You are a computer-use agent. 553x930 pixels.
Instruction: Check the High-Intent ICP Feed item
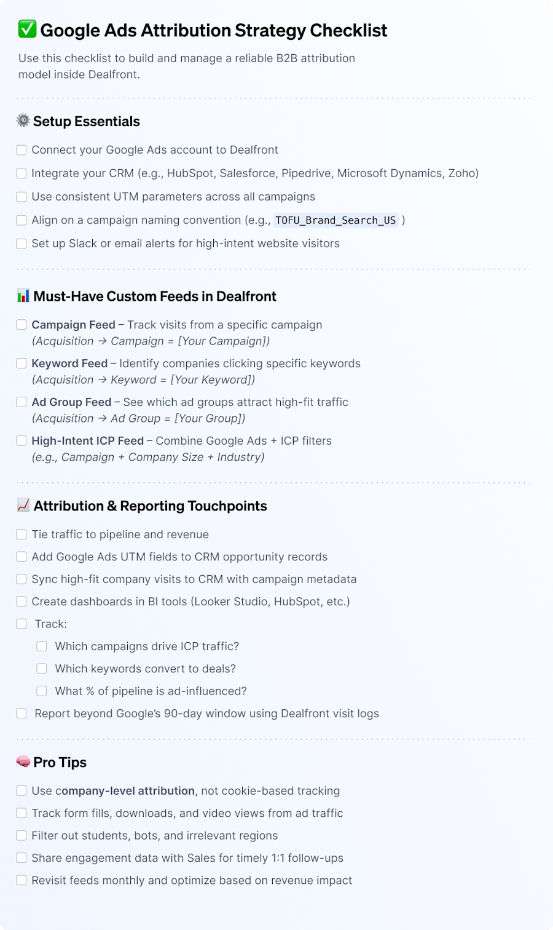(x=21, y=440)
